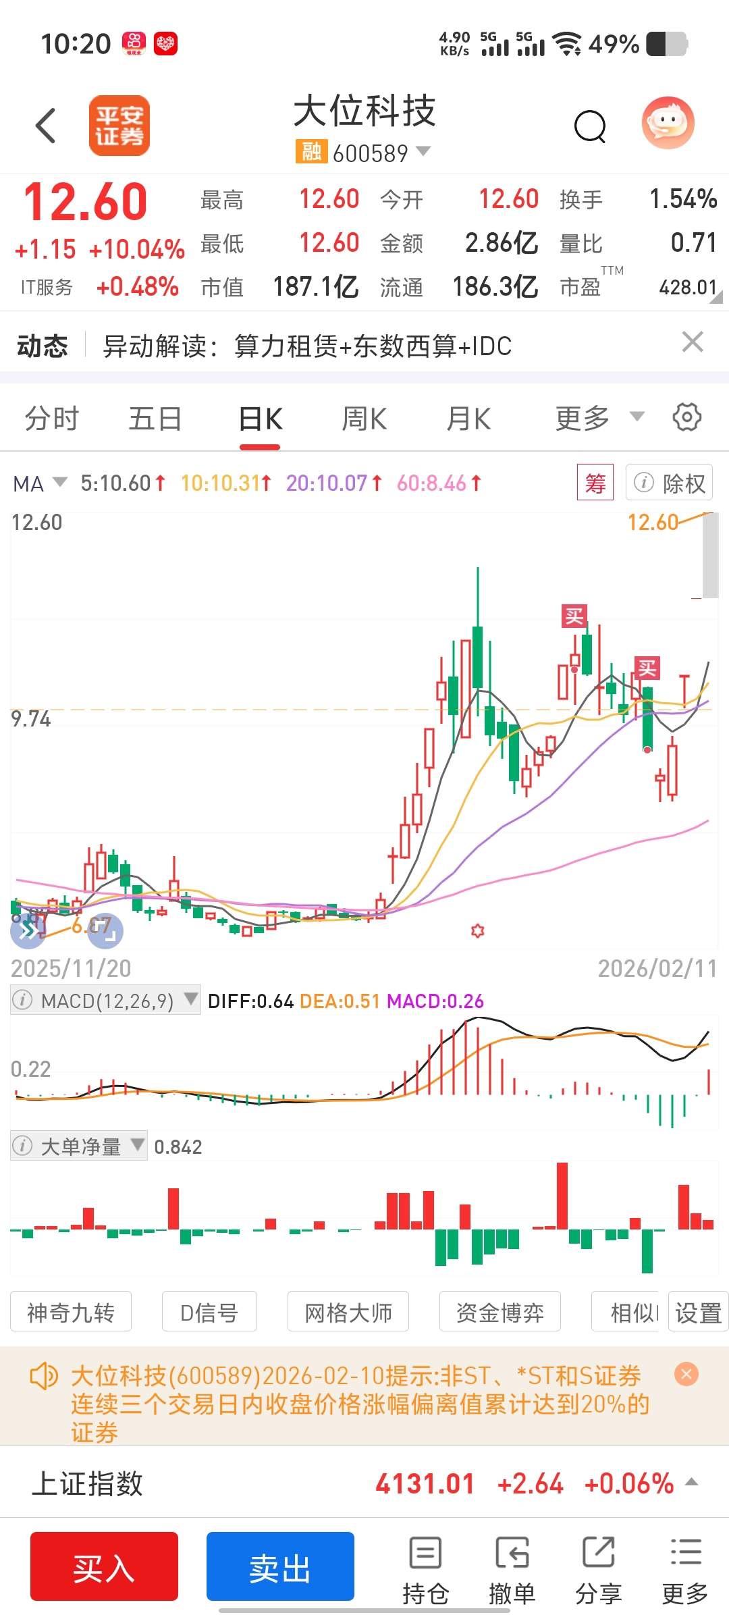
Task: Select 资金博弈 indicator
Action: pos(500,1312)
